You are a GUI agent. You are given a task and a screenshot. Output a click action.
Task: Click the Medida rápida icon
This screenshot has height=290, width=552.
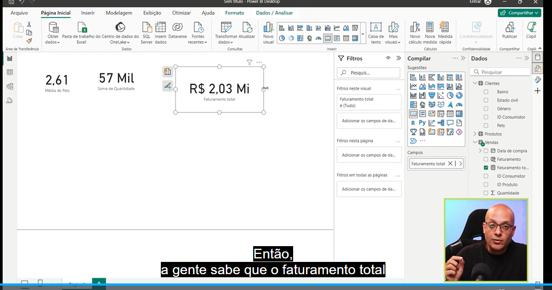(x=445, y=28)
